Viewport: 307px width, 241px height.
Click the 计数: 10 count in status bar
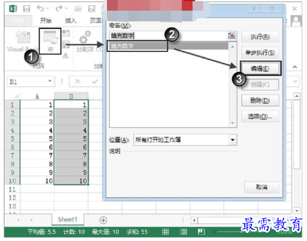pos(74,231)
